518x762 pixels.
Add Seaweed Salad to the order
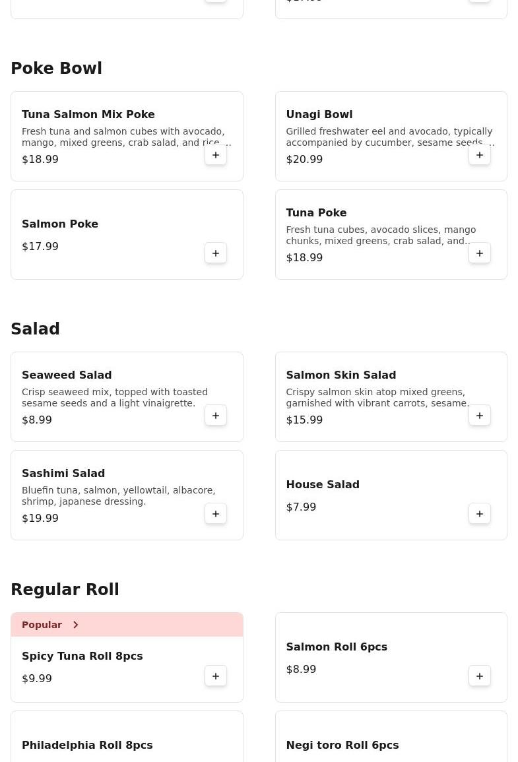(216, 416)
